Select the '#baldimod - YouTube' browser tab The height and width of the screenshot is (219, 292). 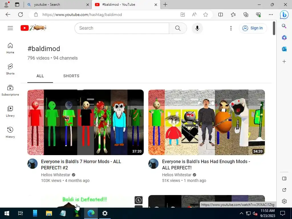tap(126, 5)
